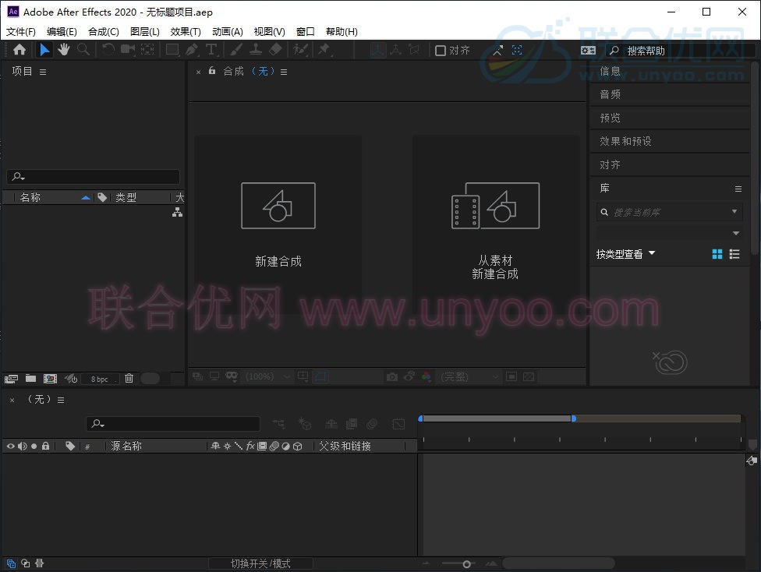Open the 文件(F) menu
The image size is (761, 572).
coord(21,31)
